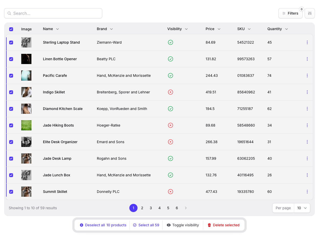Click visible check icon for Pacific Carafe
Viewport: 319px width, 235px height.
pyautogui.click(x=170, y=76)
